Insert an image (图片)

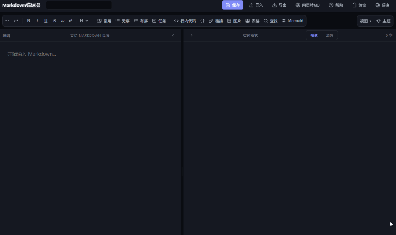click(x=234, y=21)
